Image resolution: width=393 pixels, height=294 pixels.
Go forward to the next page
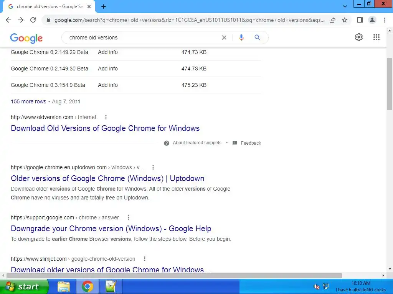21,20
